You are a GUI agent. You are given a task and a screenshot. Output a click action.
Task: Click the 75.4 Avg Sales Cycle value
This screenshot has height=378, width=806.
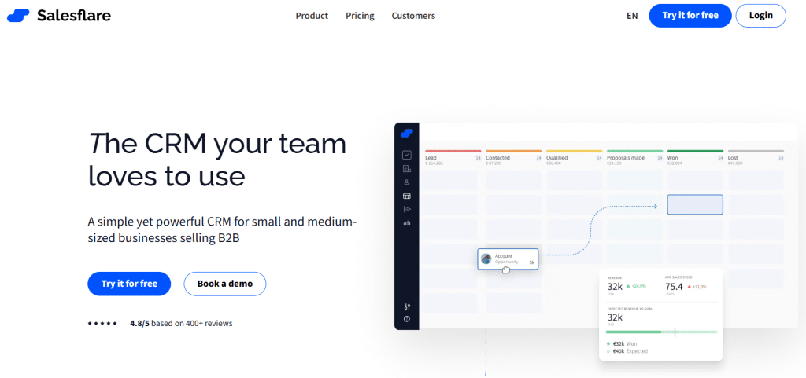point(674,286)
